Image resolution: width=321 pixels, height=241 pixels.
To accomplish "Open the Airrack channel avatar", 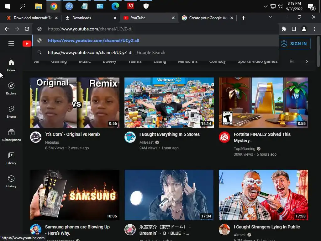I will point(224,229).
